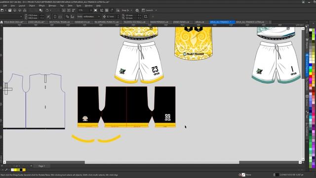The width and height of the screenshot is (316, 178).
Task: Expand the Undo history dropdown arrow
Action: tap(50, 10)
